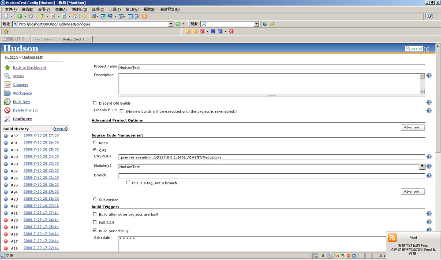Click Advanced button under Advanced Project Options
441x260 pixels.
pos(413,128)
